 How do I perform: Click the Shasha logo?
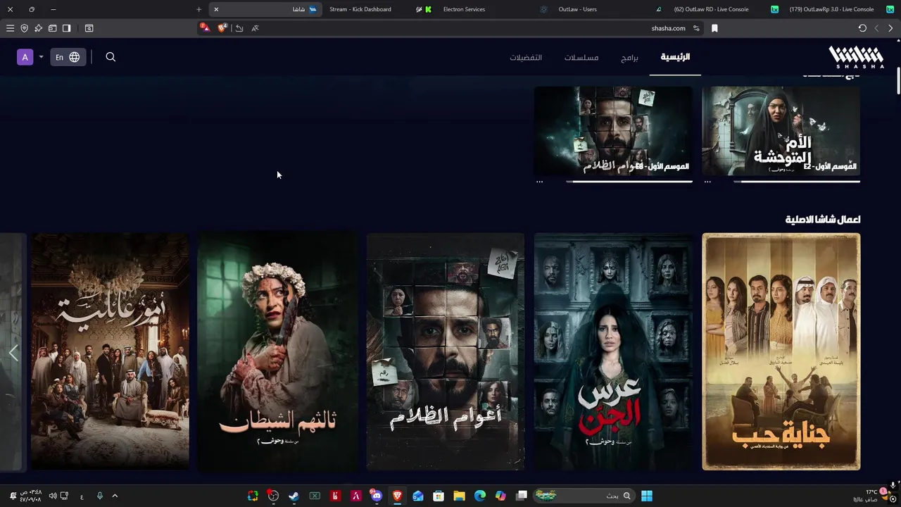pyautogui.click(x=856, y=57)
